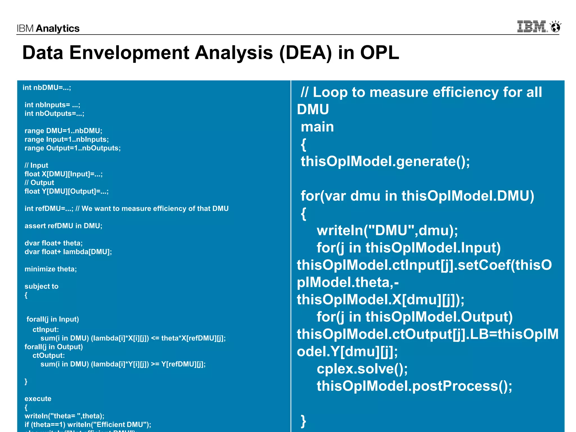Image resolution: width=576 pixels, height=432 pixels.
Task: Click the globe icon beside IBM logo
Action: (556, 26)
